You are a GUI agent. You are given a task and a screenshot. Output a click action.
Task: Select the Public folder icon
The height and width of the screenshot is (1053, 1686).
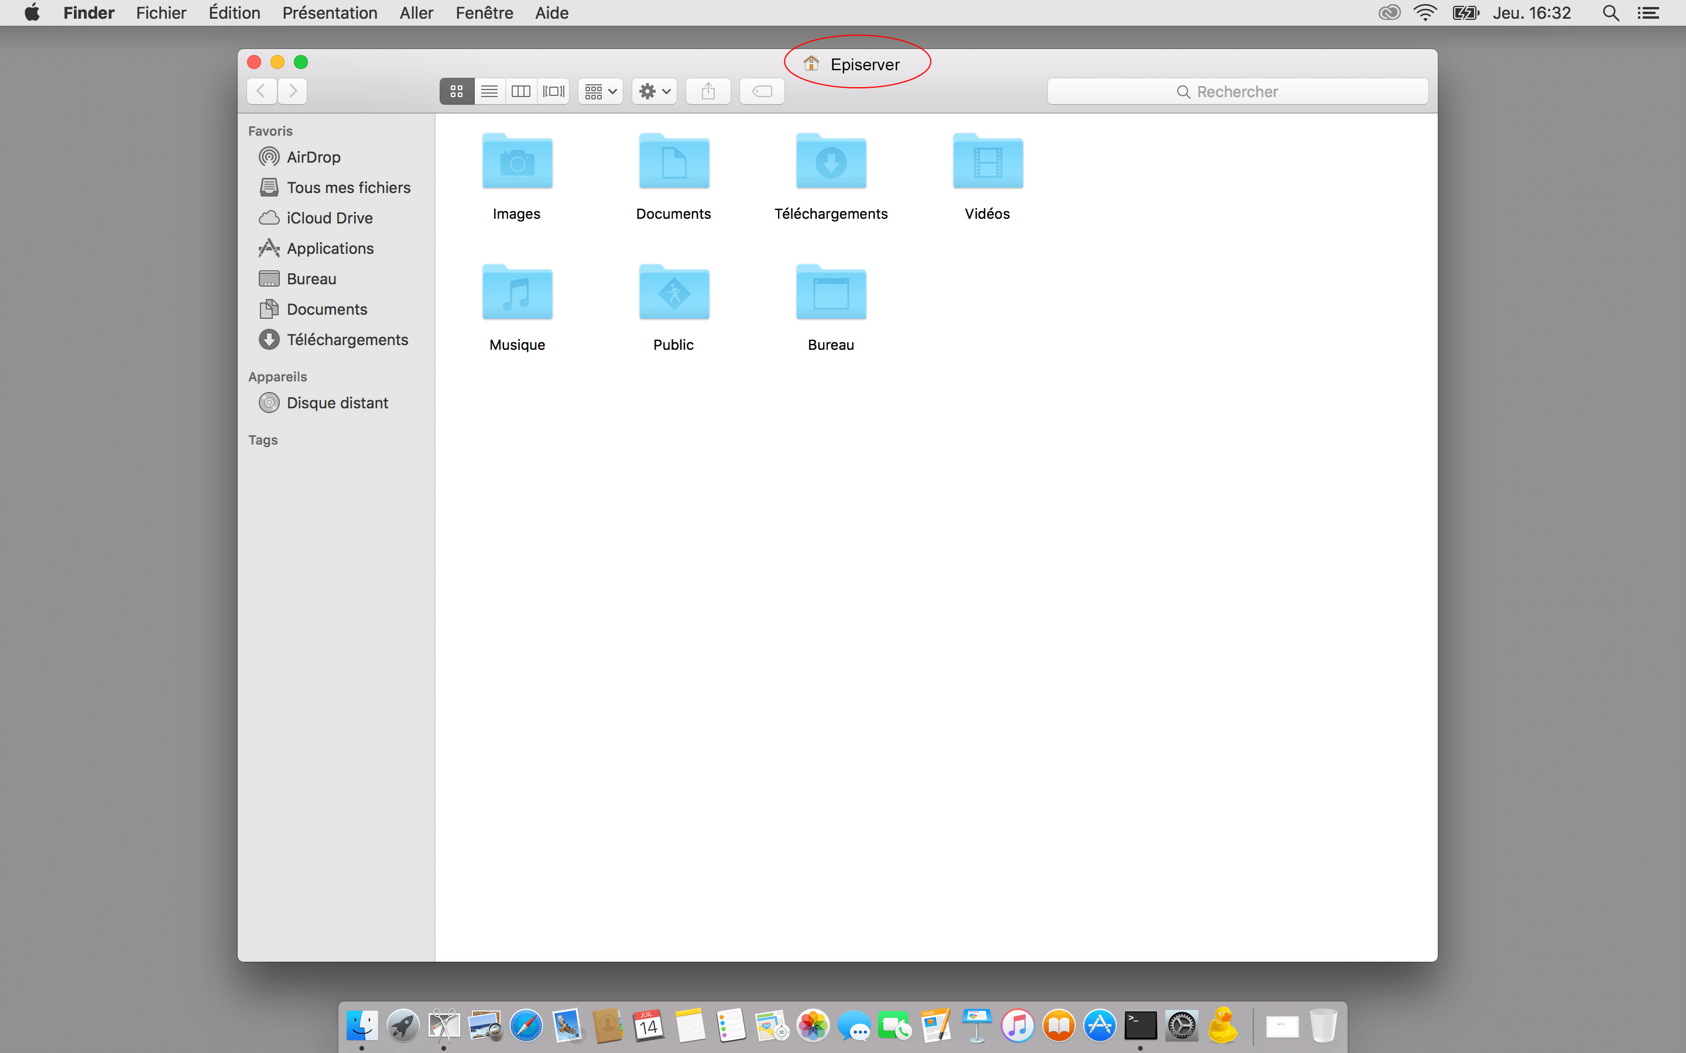pyautogui.click(x=674, y=292)
